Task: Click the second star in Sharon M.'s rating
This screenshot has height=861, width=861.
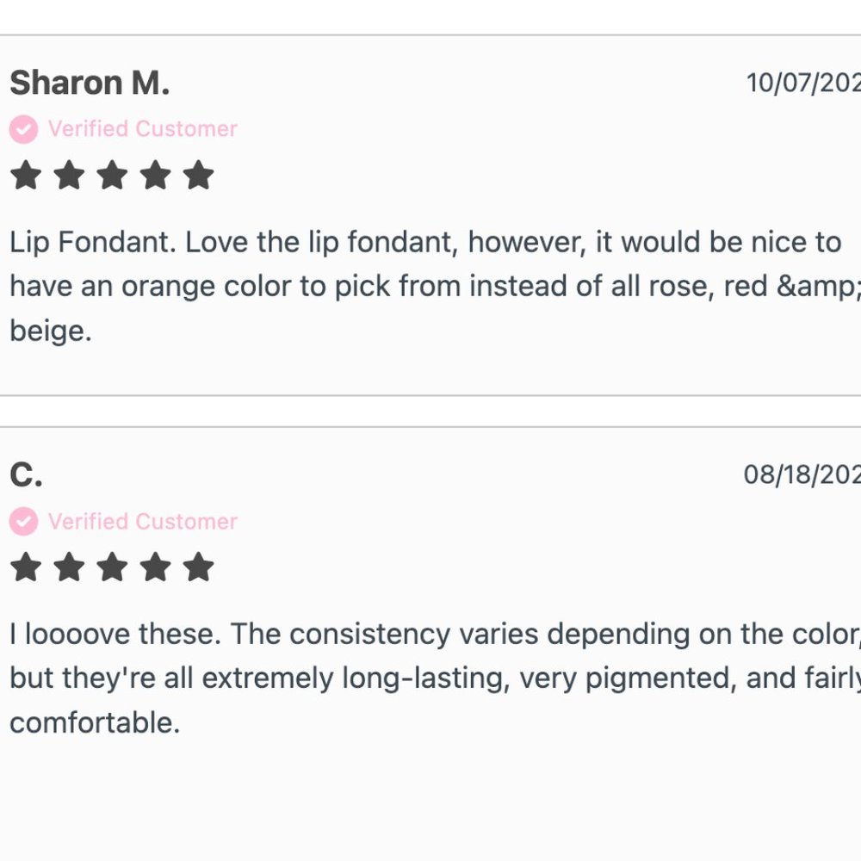Action: click(69, 175)
